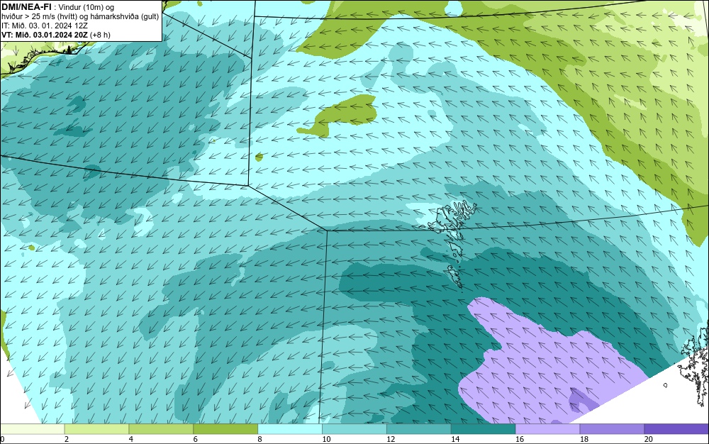709x444 pixels.
Task: Click the legend value label '12'
Action: click(x=391, y=439)
